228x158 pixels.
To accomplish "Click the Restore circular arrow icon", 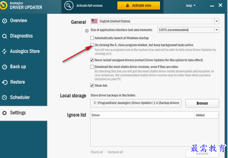I will tap(5, 82).
